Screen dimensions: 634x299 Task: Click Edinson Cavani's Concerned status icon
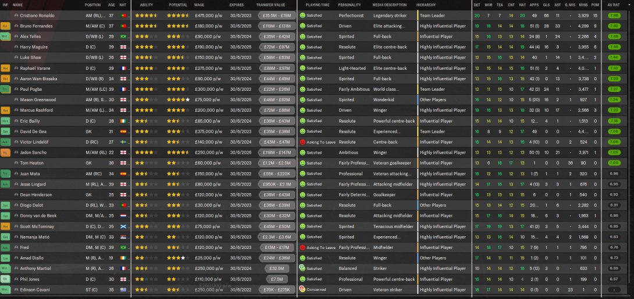(302, 289)
